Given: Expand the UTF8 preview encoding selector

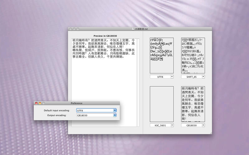Looking at the screenshot, I should tap(162, 76).
